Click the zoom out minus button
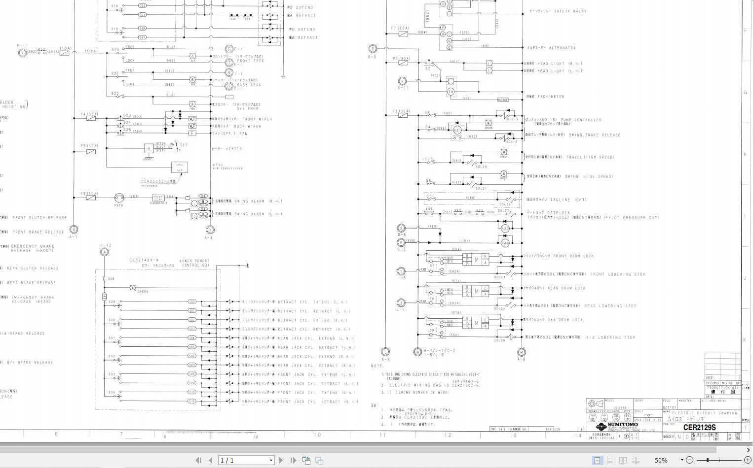This screenshot has height=468, width=753. (689, 460)
